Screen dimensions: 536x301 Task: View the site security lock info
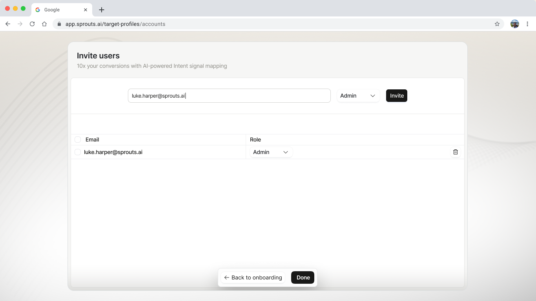(x=59, y=24)
